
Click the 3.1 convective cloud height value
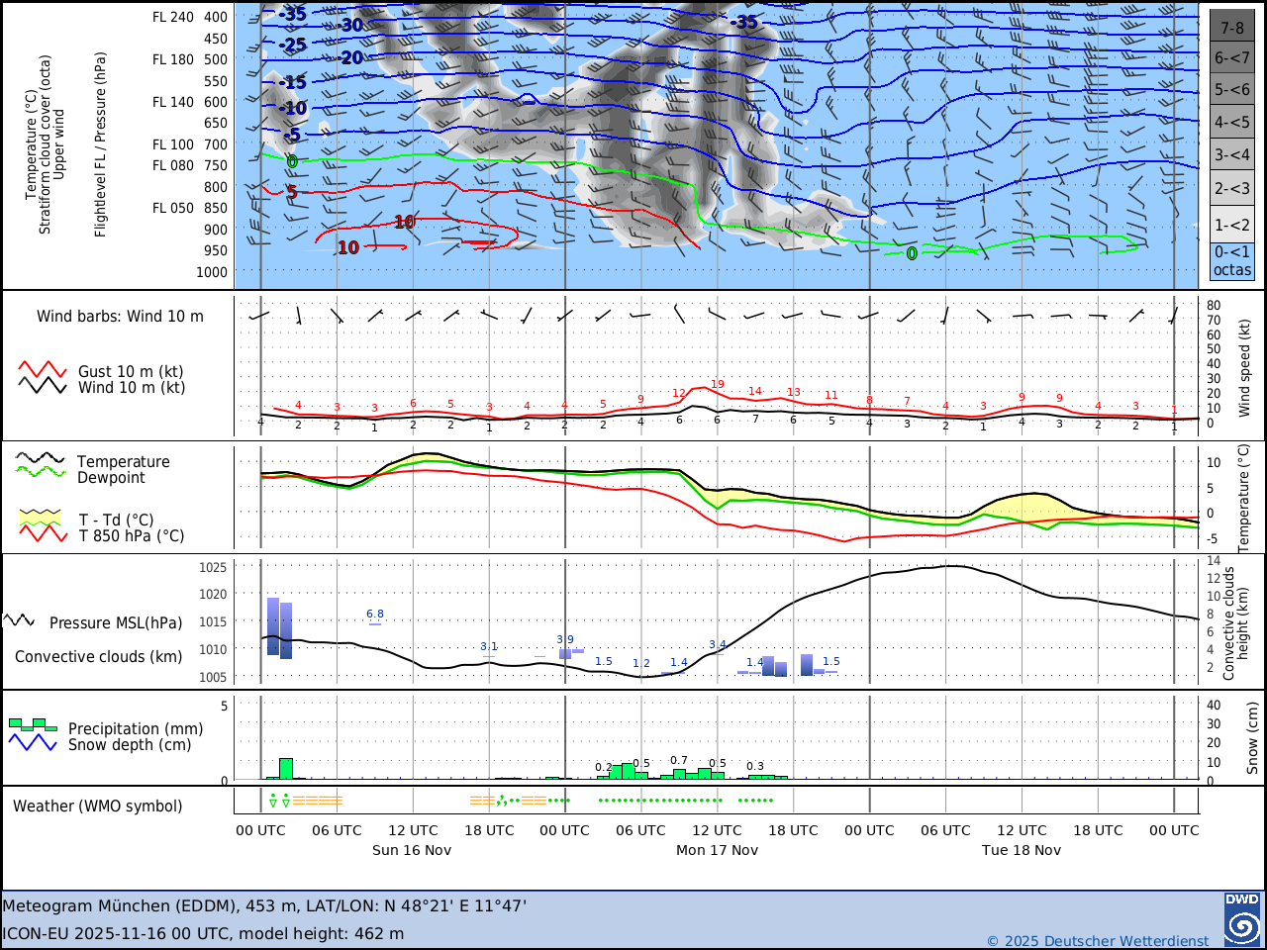489,646
